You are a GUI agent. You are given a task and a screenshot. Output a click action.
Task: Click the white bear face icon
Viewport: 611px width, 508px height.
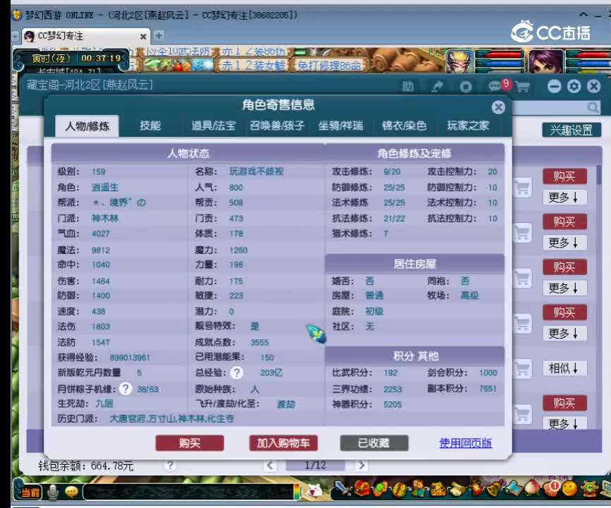pos(314,491)
